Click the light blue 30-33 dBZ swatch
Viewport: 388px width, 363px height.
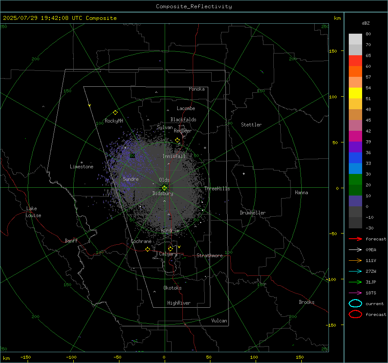pyautogui.click(x=355, y=169)
